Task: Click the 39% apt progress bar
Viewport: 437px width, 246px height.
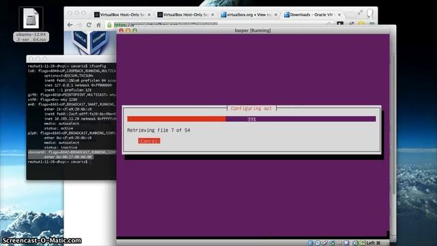Action: [251, 119]
